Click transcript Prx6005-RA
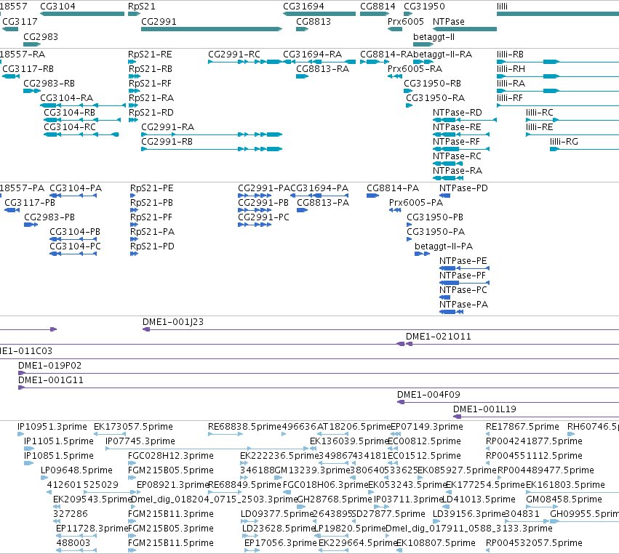This screenshot has width=619, height=554. point(395,76)
